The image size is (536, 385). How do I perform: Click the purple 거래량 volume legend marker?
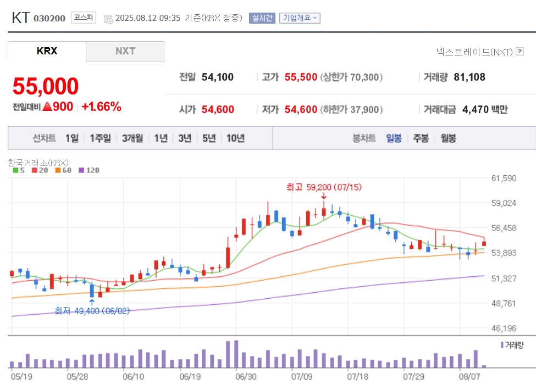pos(502,345)
